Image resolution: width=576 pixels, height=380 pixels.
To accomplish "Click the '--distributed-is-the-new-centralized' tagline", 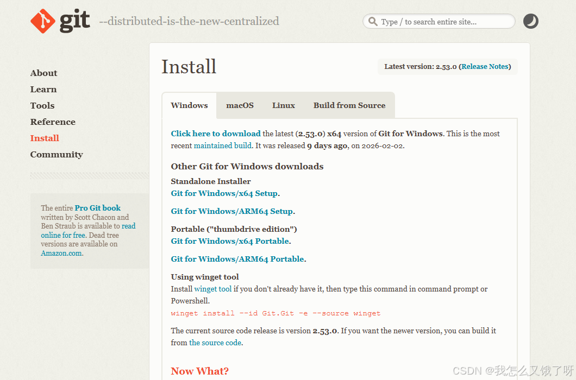I will click(189, 21).
